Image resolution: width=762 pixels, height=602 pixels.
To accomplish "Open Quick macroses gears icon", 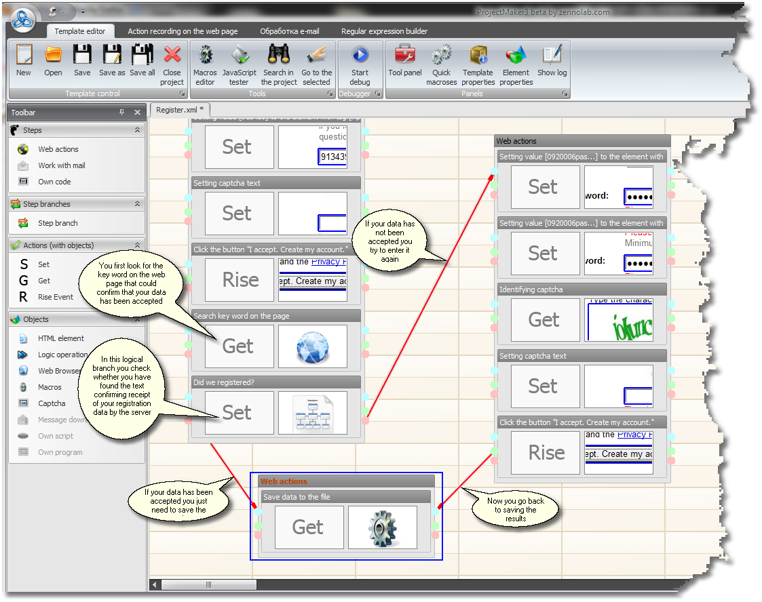I will (442, 60).
